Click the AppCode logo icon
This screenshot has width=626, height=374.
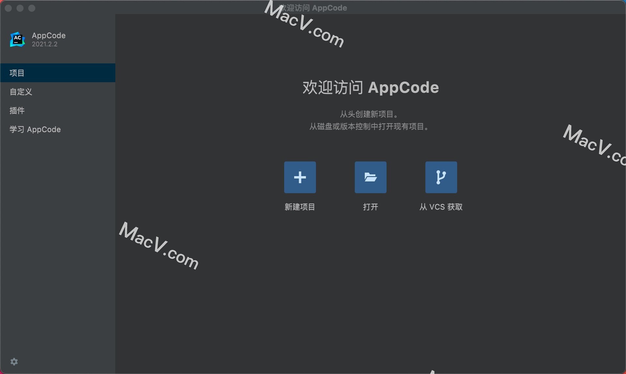point(18,39)
